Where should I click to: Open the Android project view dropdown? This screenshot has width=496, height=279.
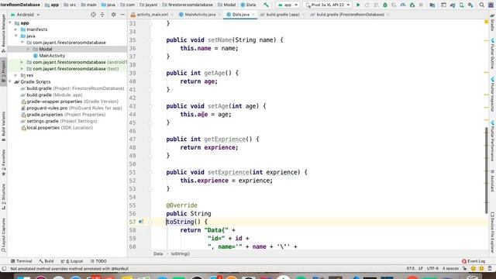[26, 15]
